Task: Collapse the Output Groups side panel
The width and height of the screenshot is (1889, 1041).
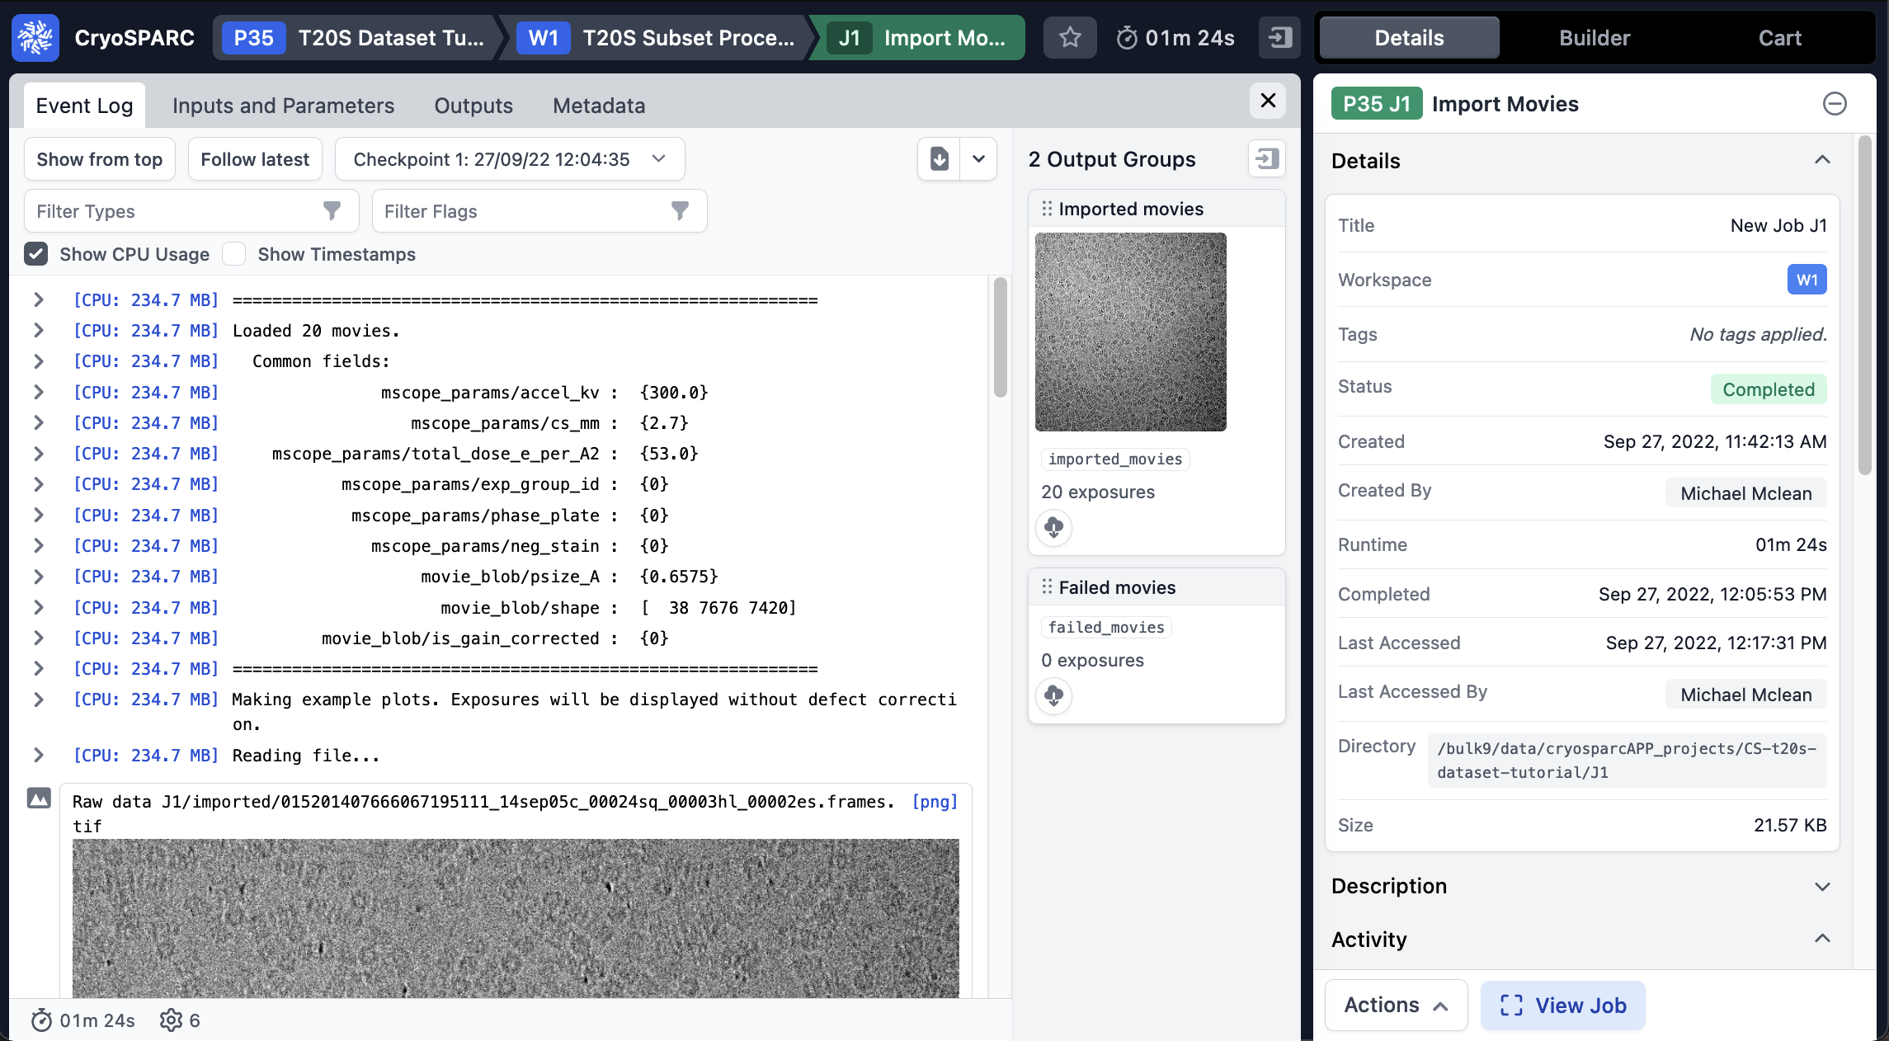Action: (1266, 159)
